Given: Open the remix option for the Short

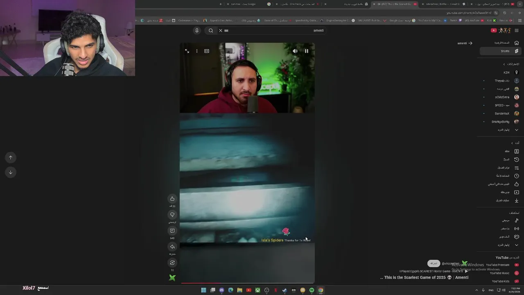Looking at the screenshot, I should tap(172, 263).
